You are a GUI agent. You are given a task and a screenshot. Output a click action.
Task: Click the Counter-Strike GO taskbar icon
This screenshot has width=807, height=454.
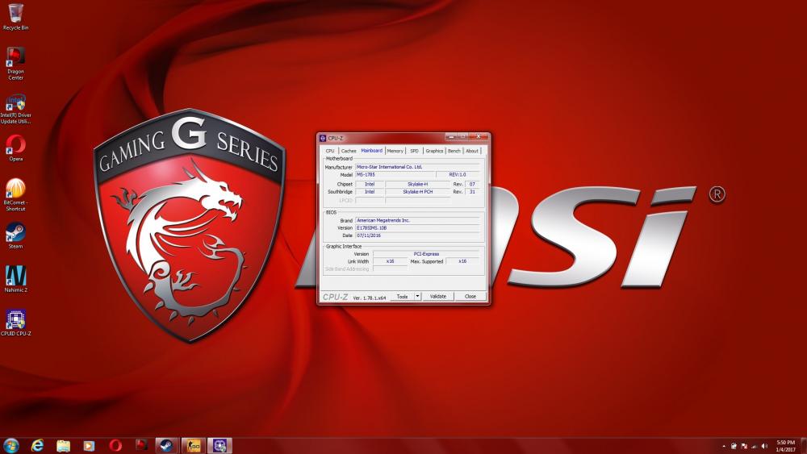click(192, 445)
